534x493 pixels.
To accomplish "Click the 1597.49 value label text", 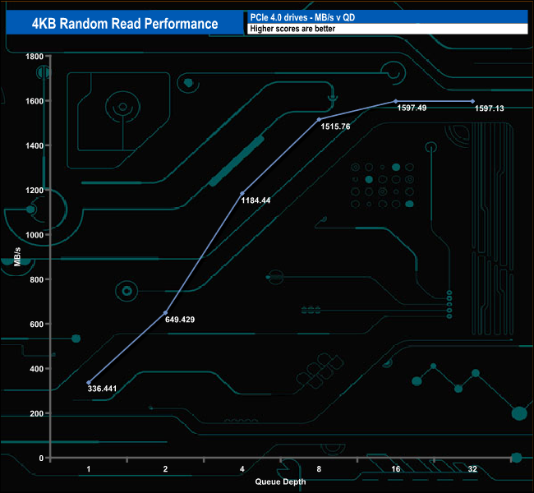I will 412,108.
